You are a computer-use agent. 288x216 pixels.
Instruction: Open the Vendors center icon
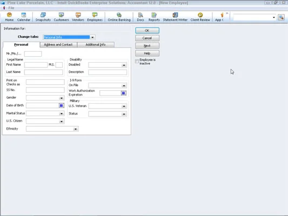[78, 17]
